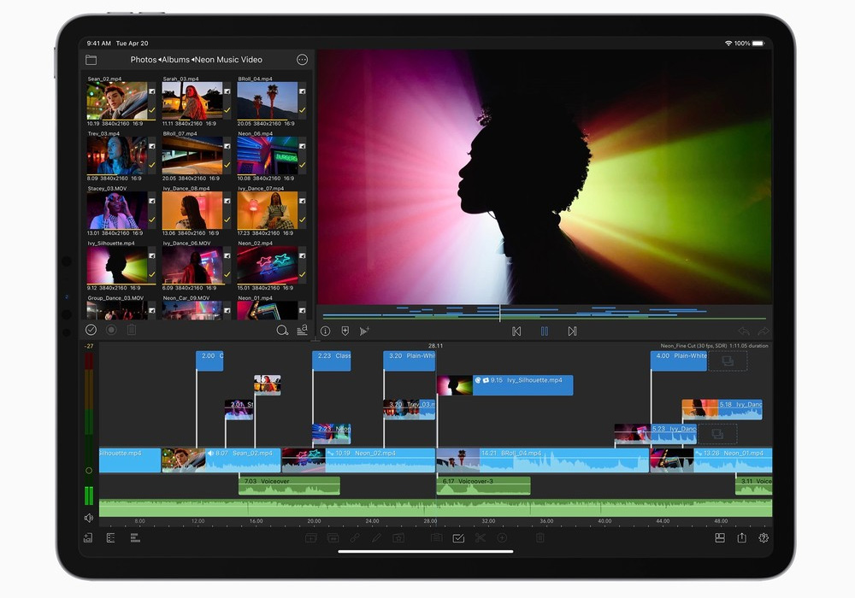Viewport: 855px width, 598px height.
Task: Open the library source folder icon
Action: click(x=91, y=60)
